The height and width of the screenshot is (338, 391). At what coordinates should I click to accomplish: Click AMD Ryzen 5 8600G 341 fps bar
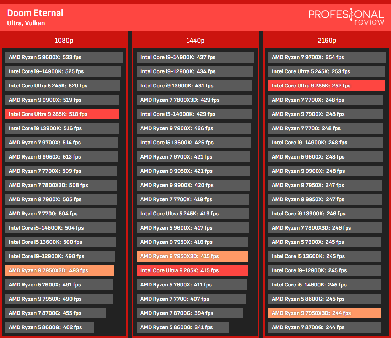tap(183, 327)
